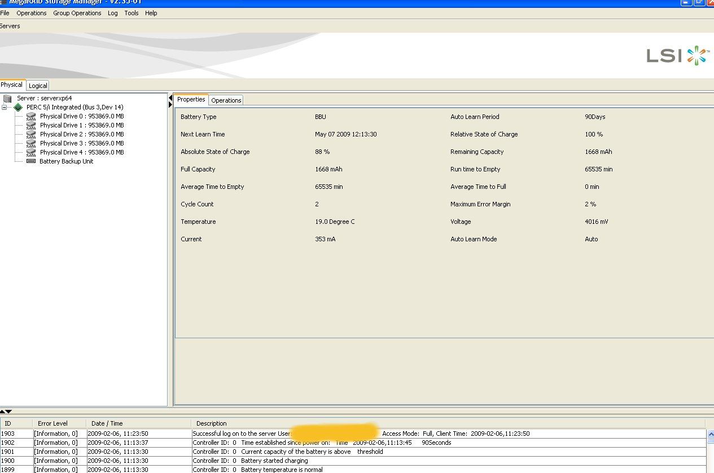
Task: Sort the log by the ID column header
Action: pos(16,423)
